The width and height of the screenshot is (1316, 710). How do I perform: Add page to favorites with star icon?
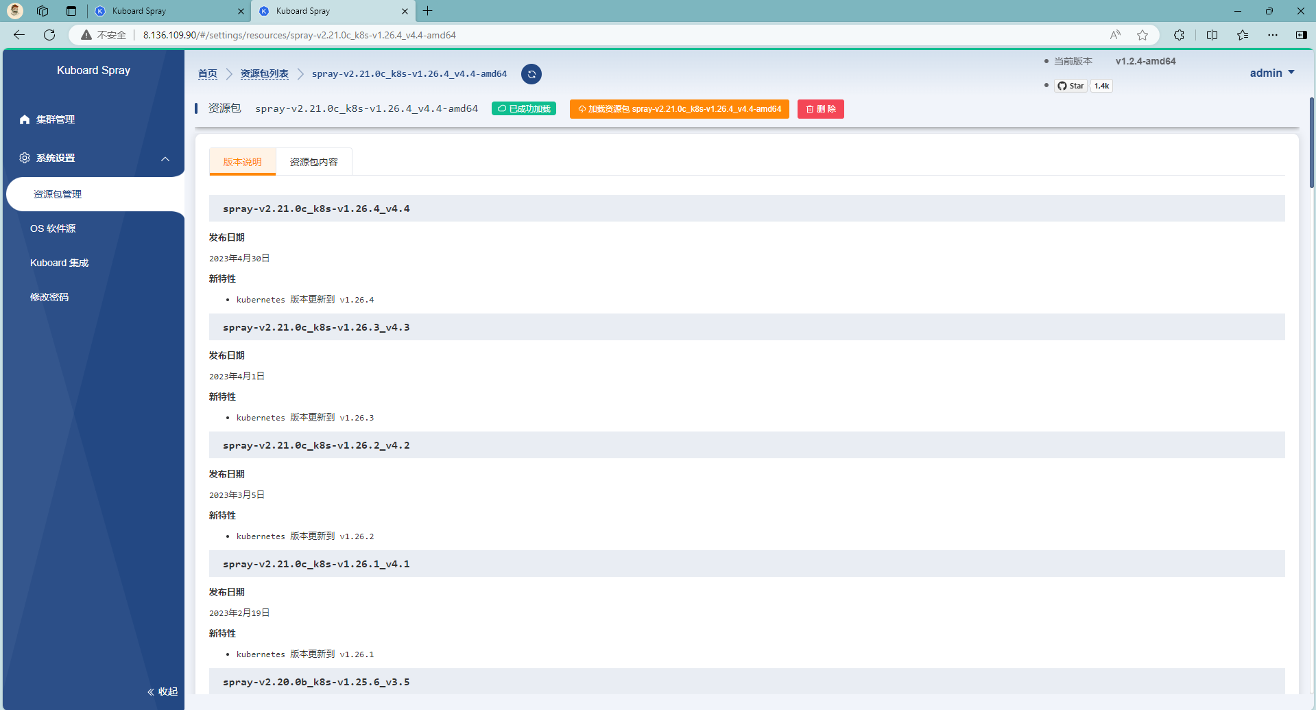pyautogui.click(x=1142, y=35)
